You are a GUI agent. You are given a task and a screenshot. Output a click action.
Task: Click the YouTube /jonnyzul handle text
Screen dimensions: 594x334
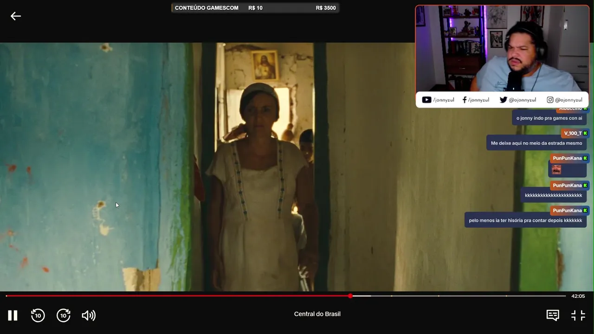444,100
